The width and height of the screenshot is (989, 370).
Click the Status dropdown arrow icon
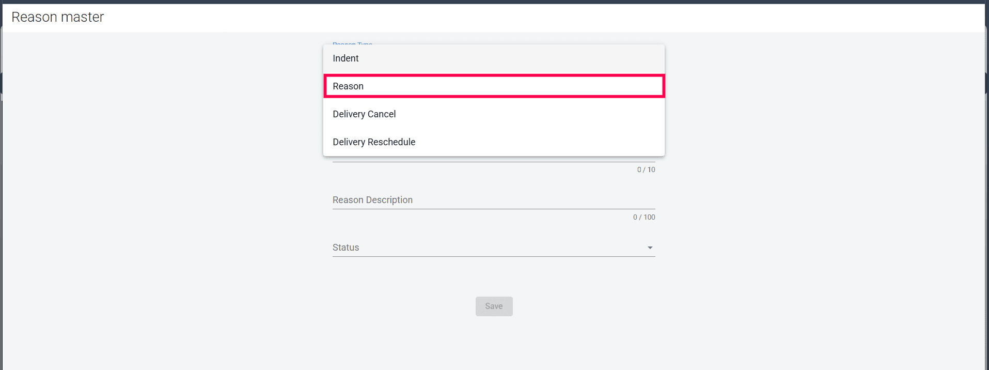(x=650, y=248)
